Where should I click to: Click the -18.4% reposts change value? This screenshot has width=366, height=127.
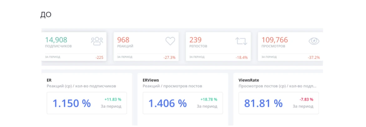click(241, 58)
